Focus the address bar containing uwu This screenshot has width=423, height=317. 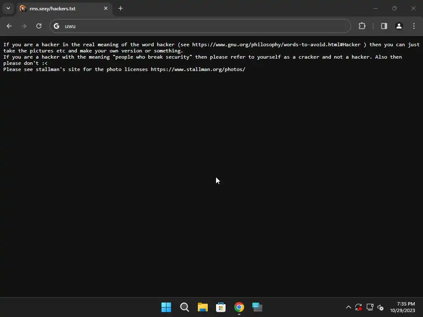pyautogui.click(x=200, y=26)
